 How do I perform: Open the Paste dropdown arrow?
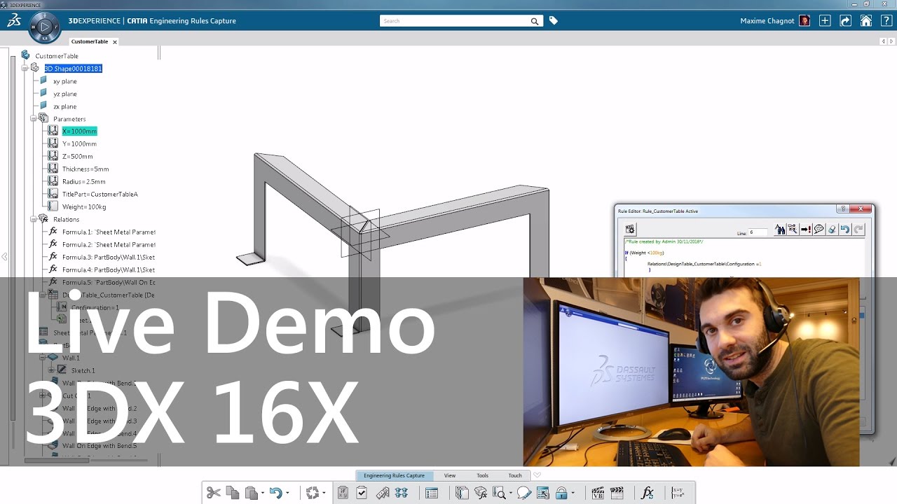point(262,493)
